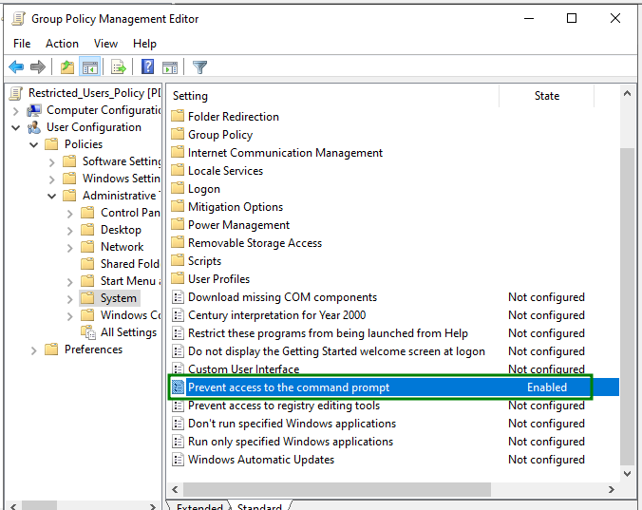Collapse the User Configuration node

(x=15, y=127)
